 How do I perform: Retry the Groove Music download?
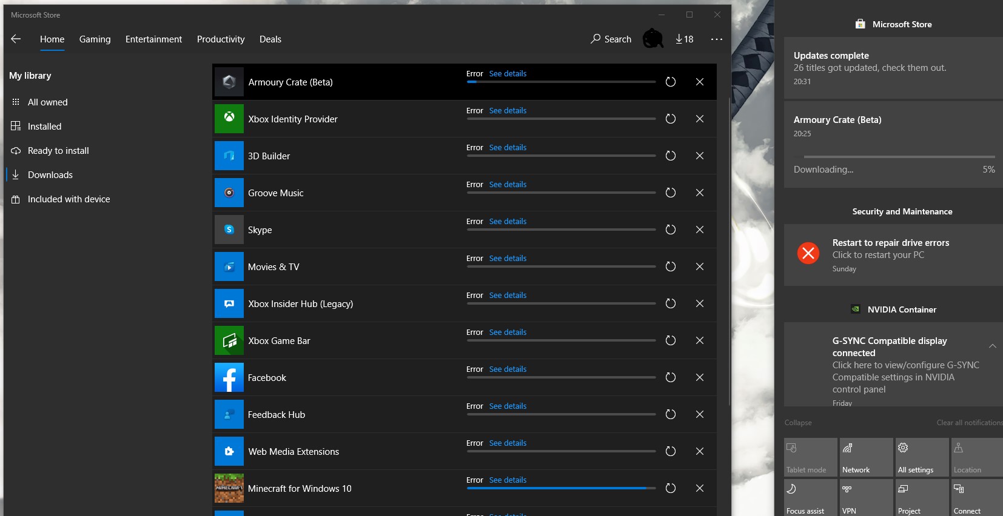tap(670, 193)
